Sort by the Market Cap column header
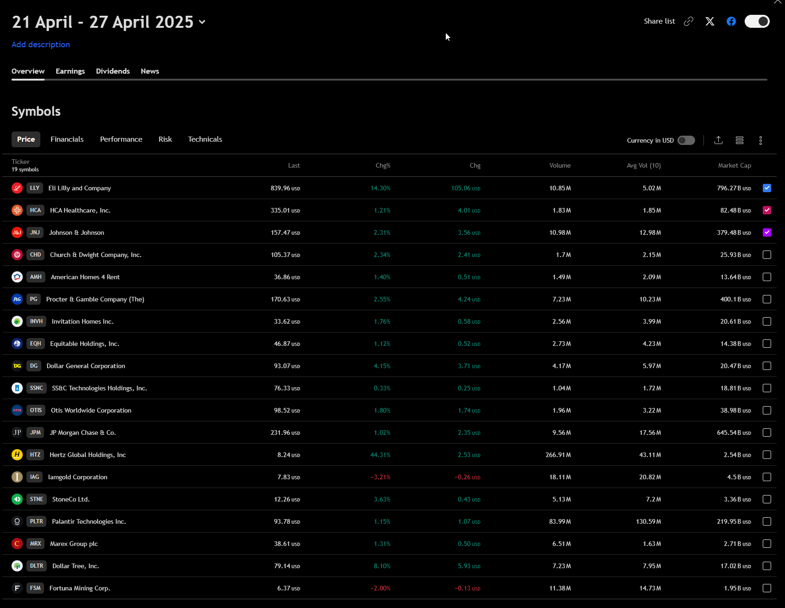This screenshot has height=608, width=785. [734, 165]
